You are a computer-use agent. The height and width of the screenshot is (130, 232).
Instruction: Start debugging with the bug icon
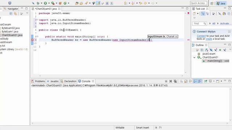coord(38,3)
